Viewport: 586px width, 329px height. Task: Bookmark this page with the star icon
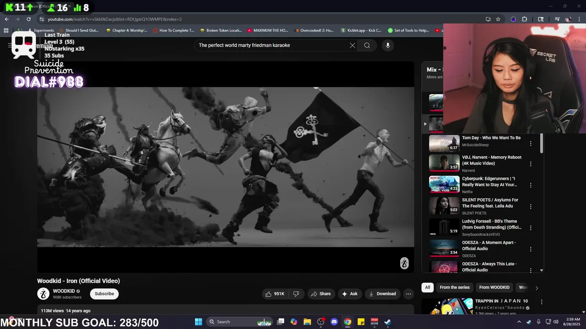[498, 19]
